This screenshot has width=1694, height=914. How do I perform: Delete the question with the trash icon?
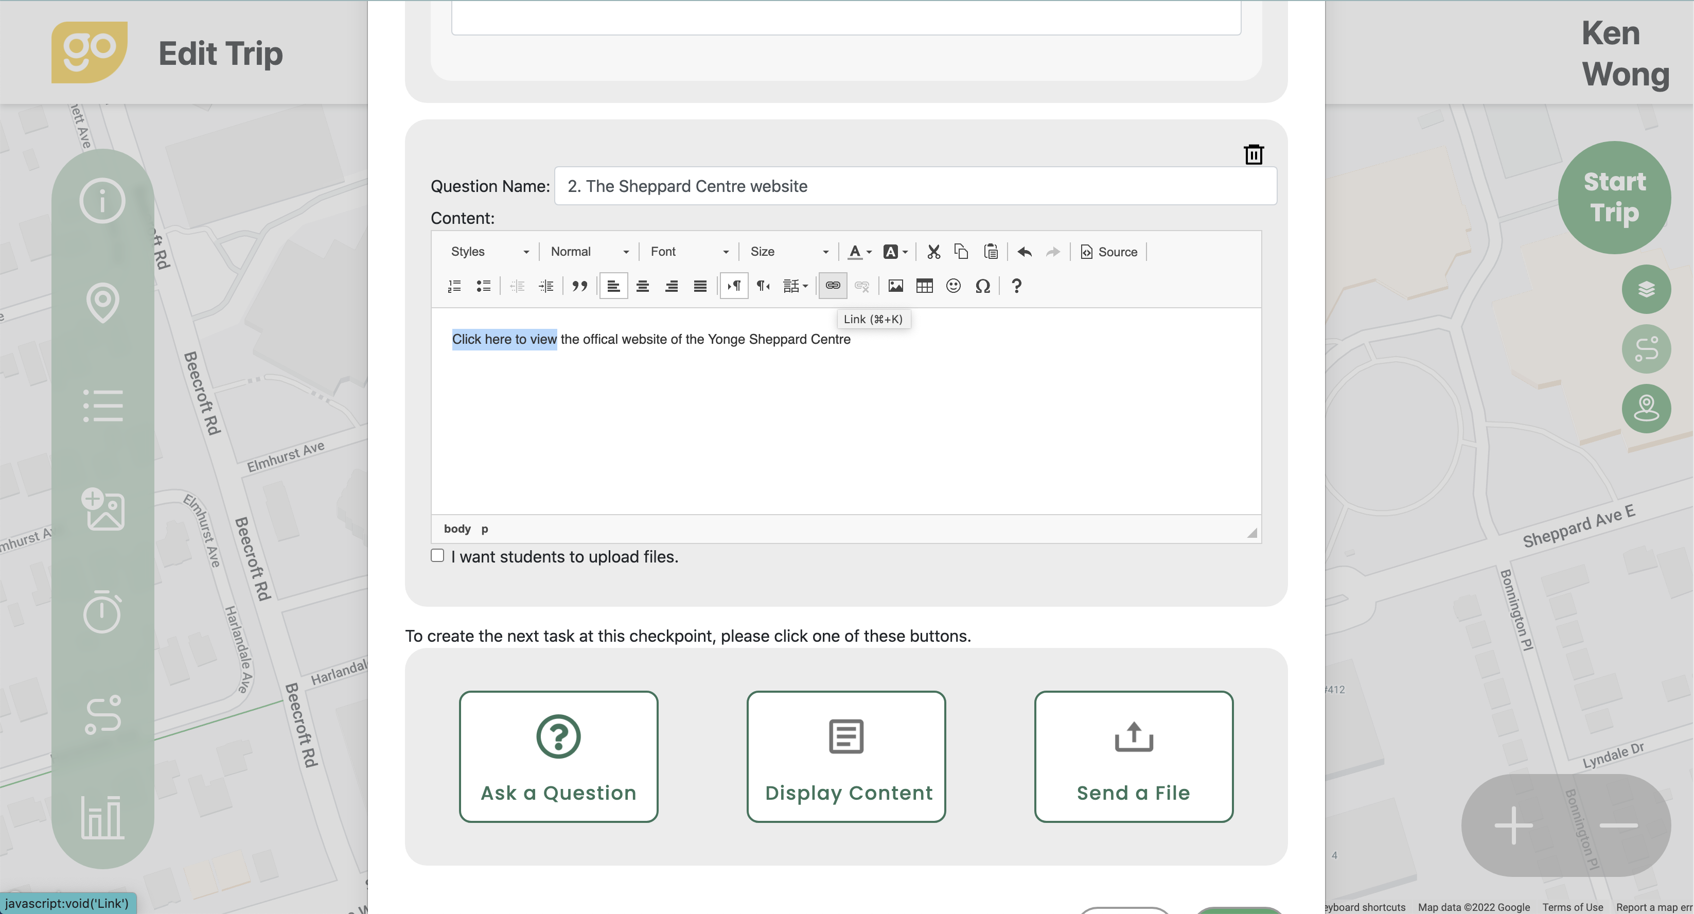(x=1254, y=154)
